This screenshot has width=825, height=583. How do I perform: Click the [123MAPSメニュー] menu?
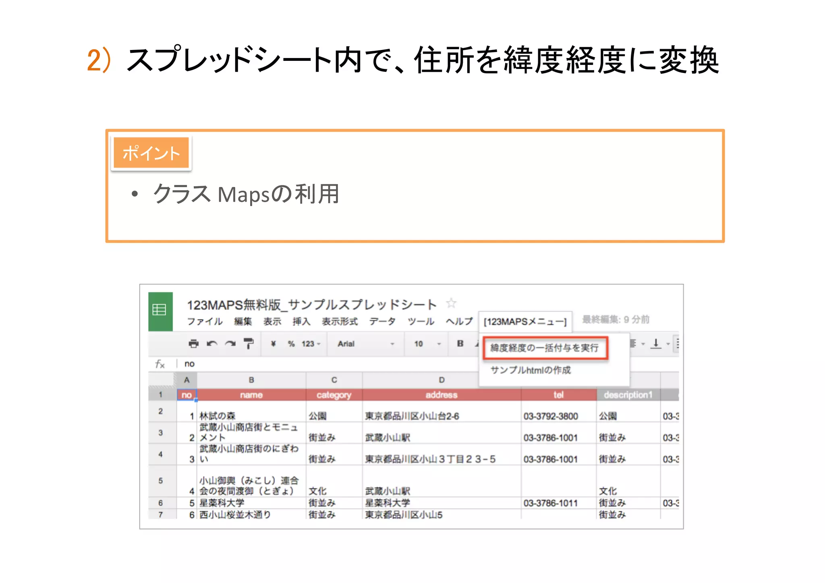525,322
